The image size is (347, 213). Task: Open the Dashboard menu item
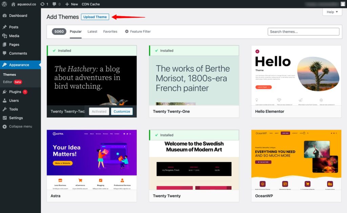pos(18,16)
